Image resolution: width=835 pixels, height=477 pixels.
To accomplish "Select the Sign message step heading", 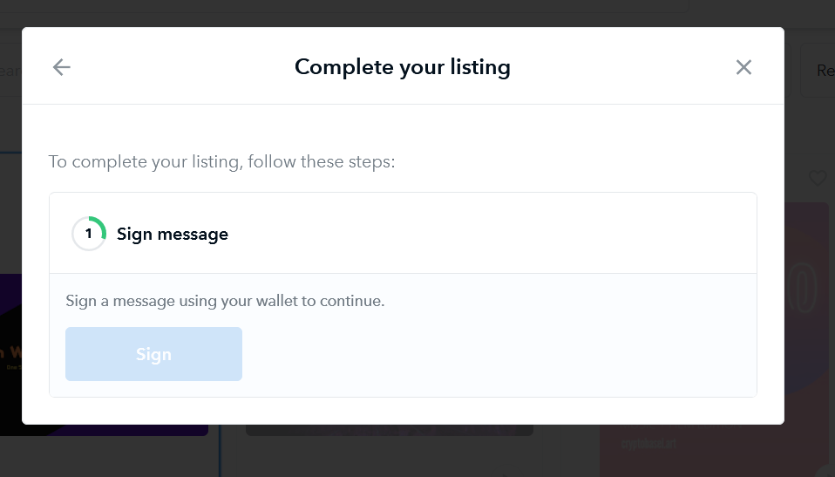I will point(173,234).
